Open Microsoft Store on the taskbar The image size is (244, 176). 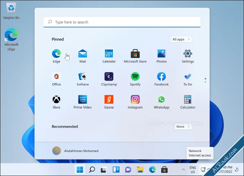(x=164, y=170)
